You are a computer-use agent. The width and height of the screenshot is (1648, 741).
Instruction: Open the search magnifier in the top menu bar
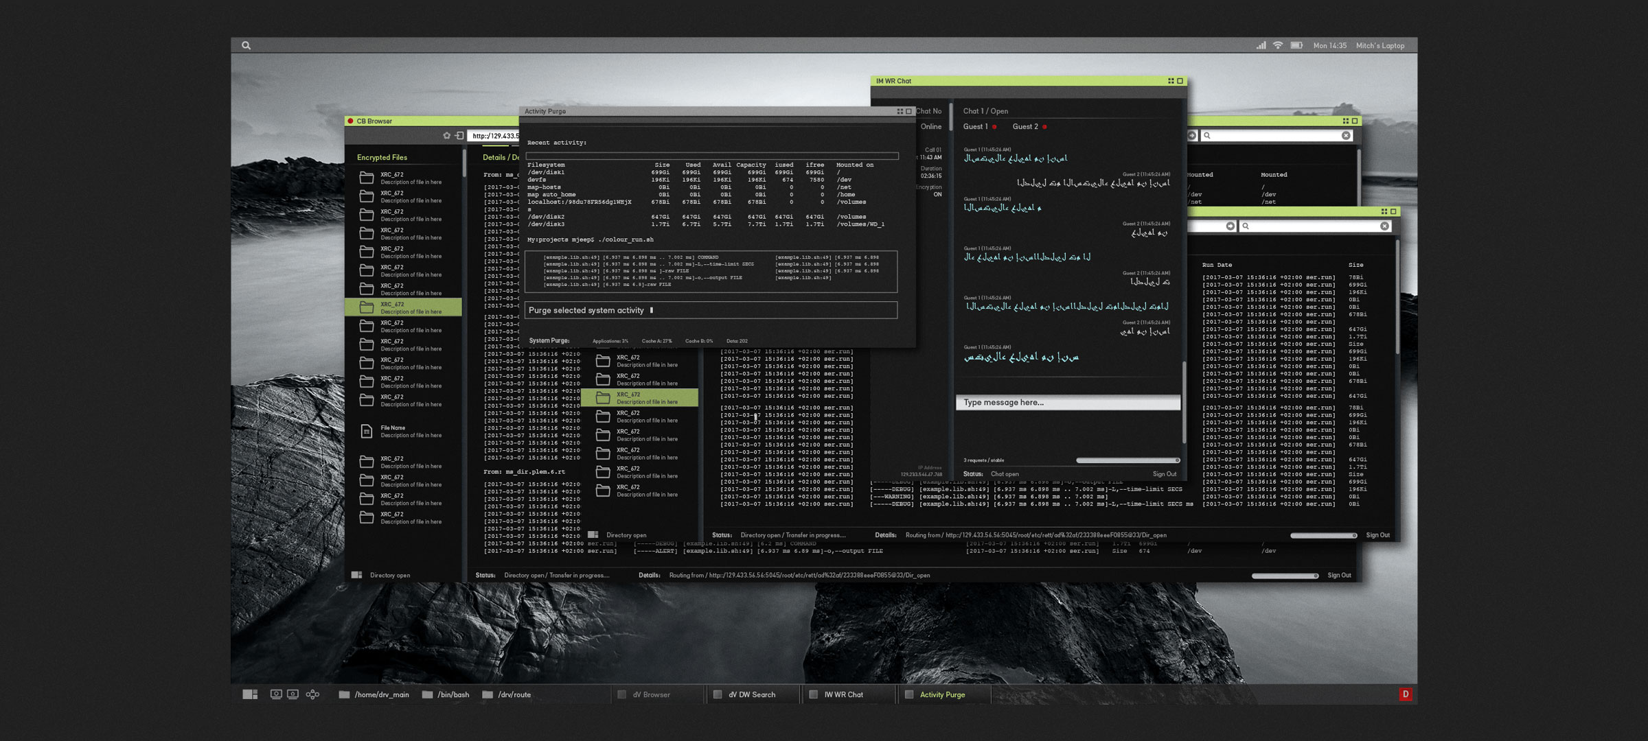[246, 45]
